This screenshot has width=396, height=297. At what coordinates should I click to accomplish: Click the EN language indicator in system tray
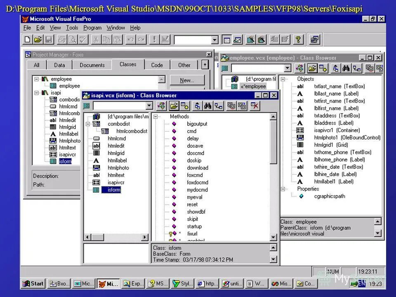[361, 284]
